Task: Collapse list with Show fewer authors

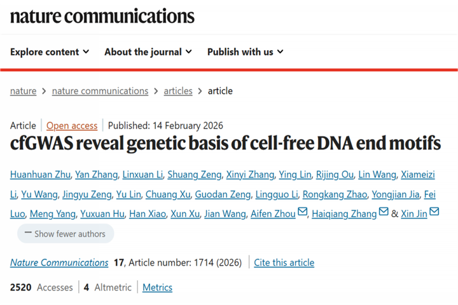Action: pyautogui.click(x=65, y=234)
